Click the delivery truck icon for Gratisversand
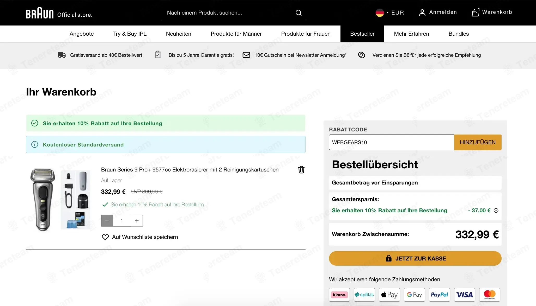Viewport: 536px width, 306px height. [x=62, y=55]
